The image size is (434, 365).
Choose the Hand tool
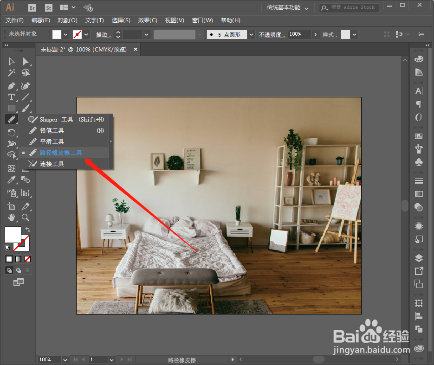point(11,218)
